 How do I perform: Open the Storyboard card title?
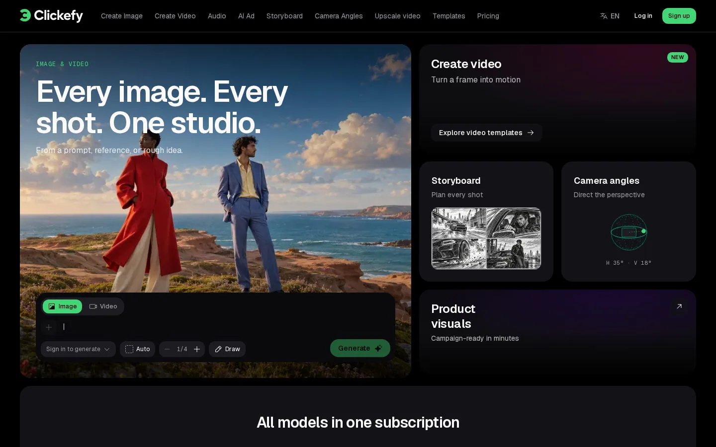[456, 181]
